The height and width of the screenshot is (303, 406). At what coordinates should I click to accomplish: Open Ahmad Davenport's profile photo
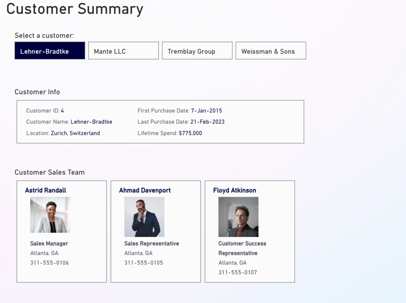144,217
